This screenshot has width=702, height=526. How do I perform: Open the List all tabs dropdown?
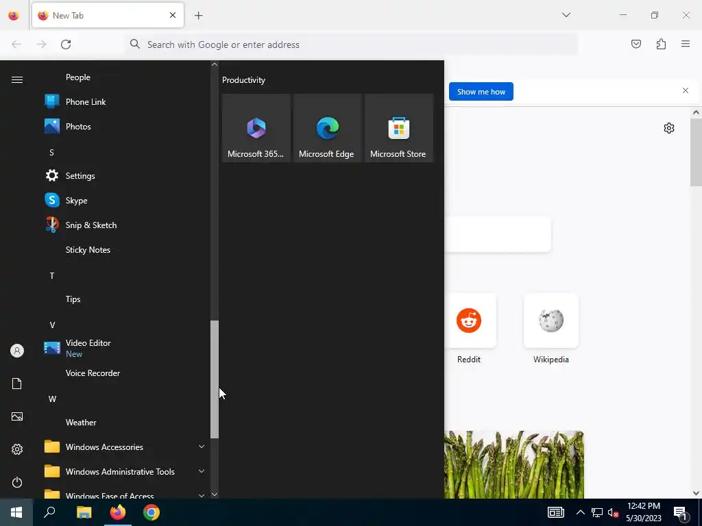tap(566, 15)
